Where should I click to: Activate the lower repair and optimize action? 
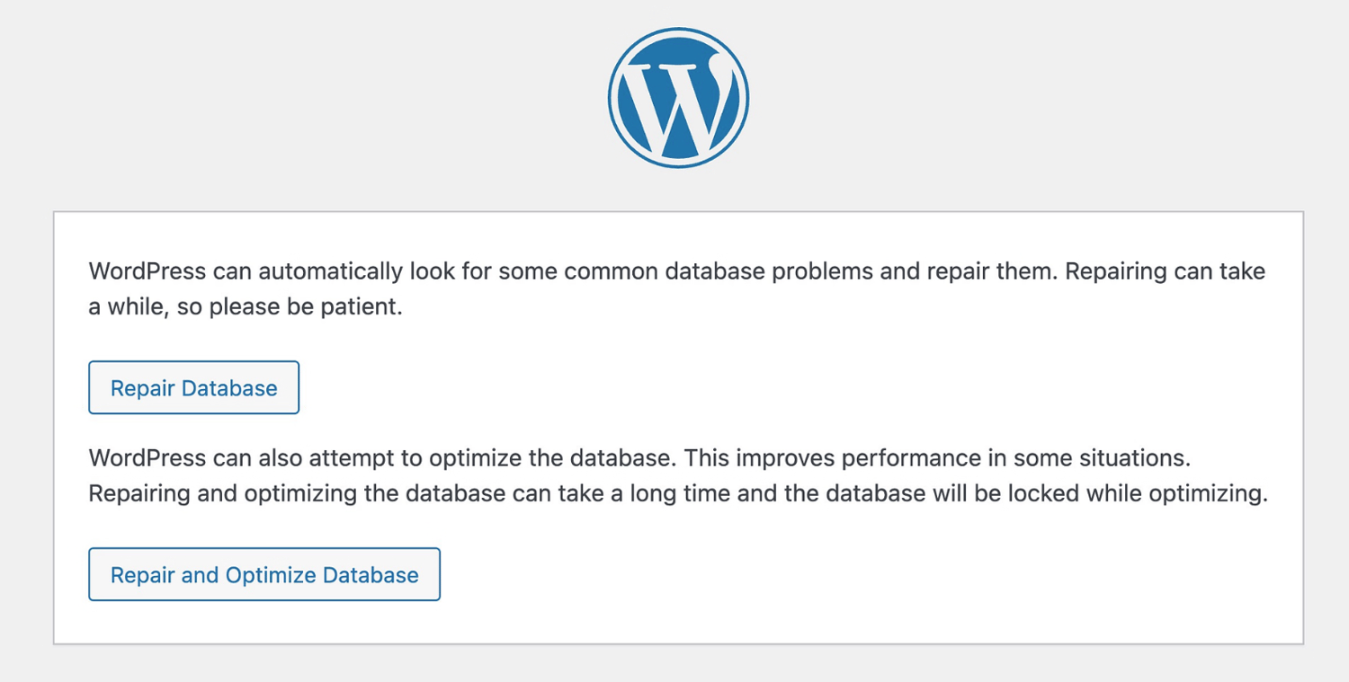263,574
